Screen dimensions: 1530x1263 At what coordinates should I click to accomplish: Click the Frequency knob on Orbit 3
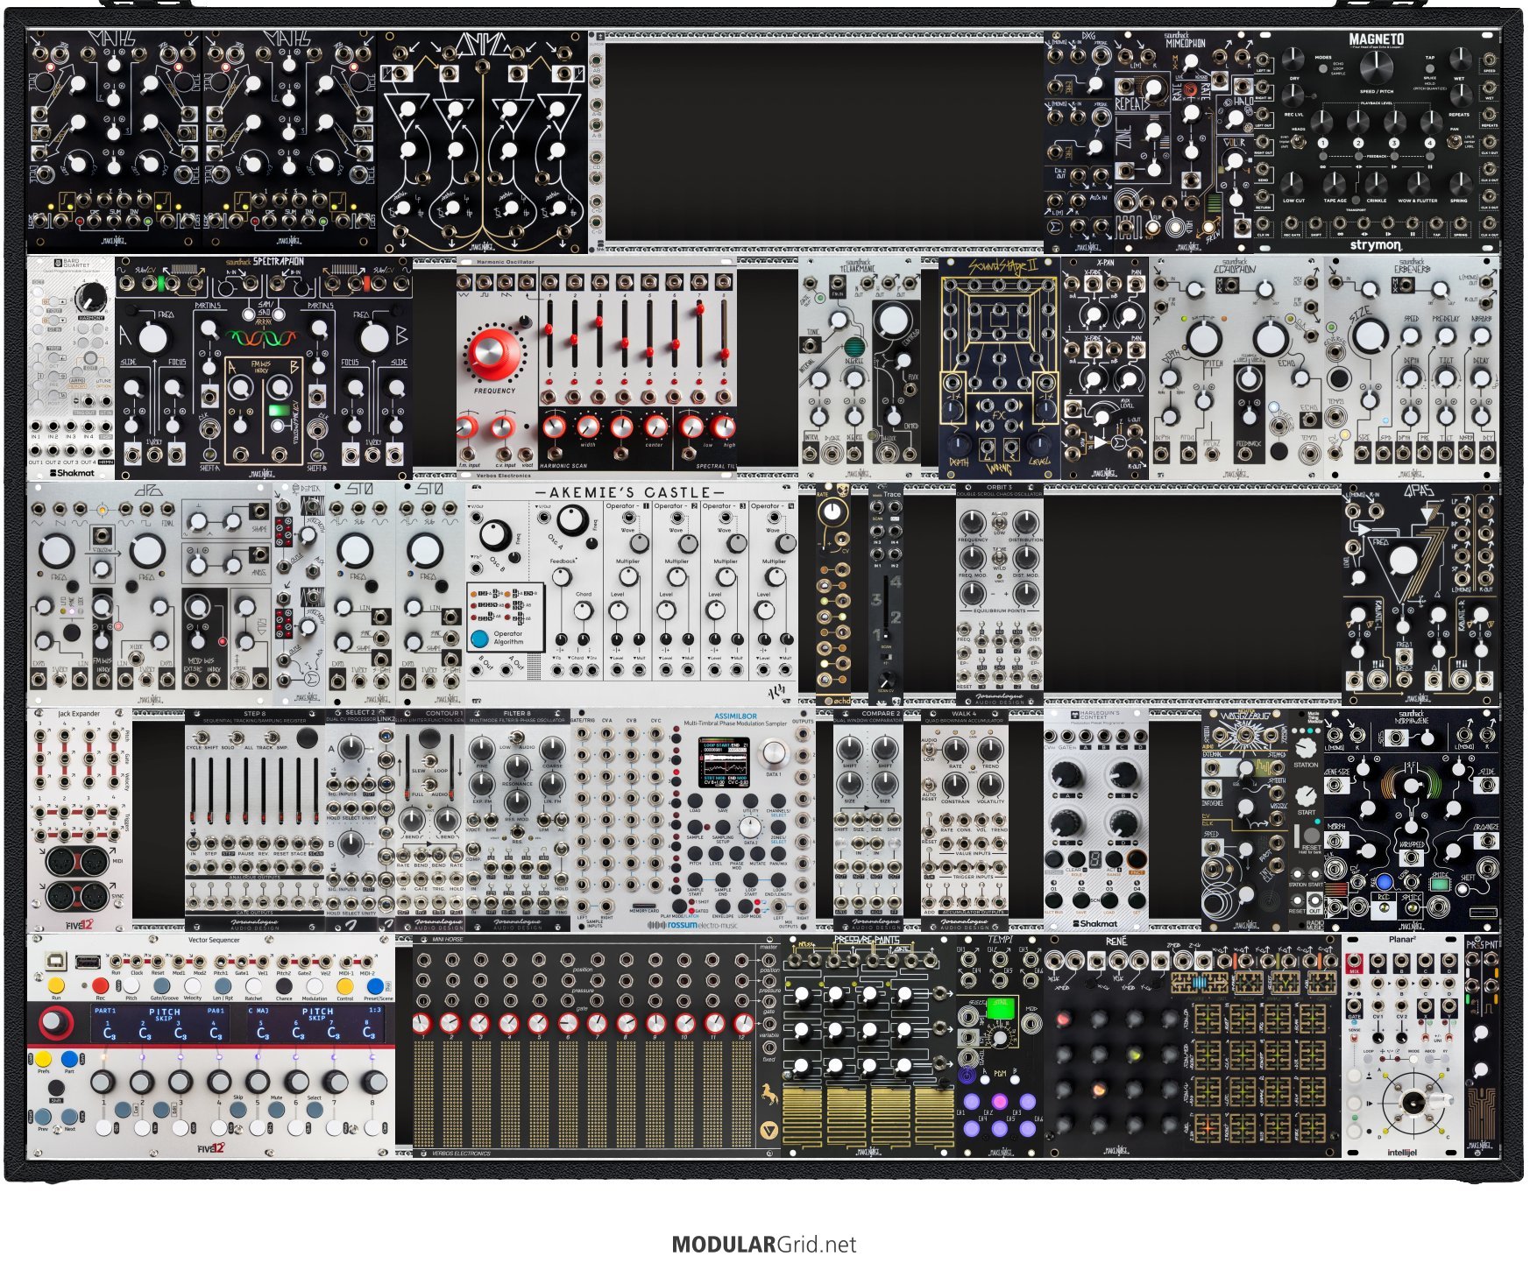[x=973, y=523]
